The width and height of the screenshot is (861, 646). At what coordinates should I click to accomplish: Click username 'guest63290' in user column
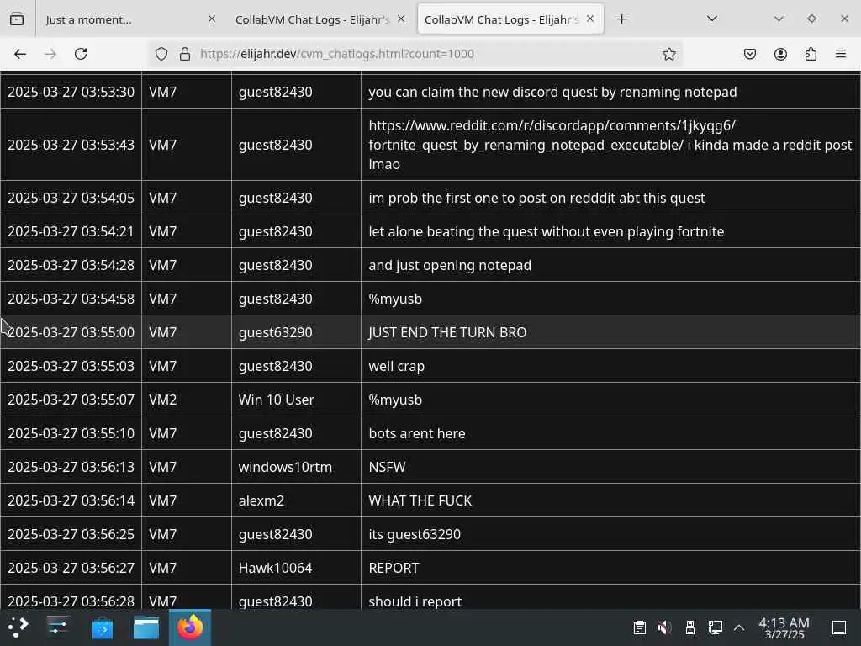click(x=275, y=332)
